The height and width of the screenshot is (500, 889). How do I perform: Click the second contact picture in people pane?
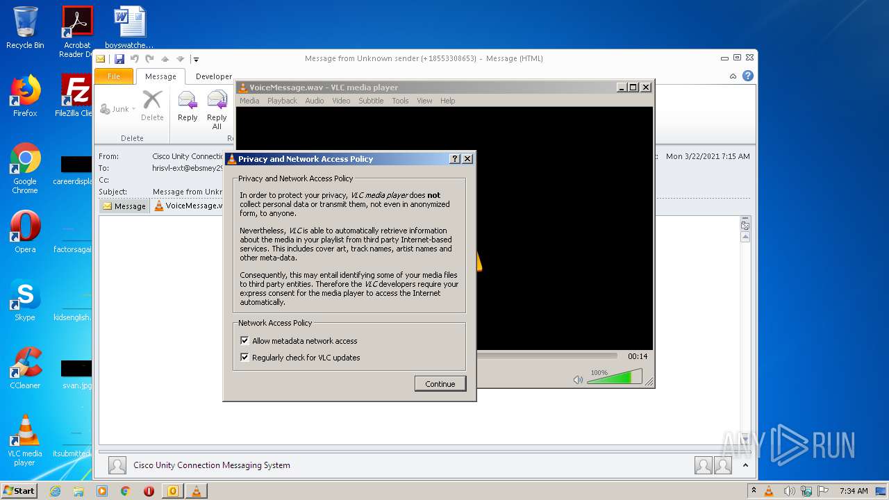pos(723,465)
